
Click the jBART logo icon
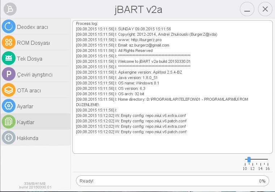[x=10, y=9]
